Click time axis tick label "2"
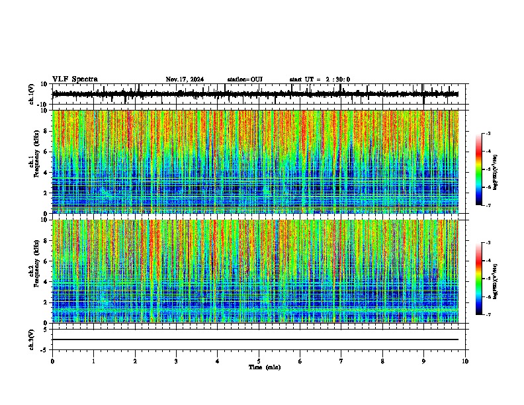The width and height of the screenshot is (524, 405). (135, 361)
